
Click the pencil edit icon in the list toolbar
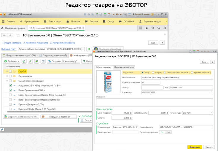click(x=30, y=61)
